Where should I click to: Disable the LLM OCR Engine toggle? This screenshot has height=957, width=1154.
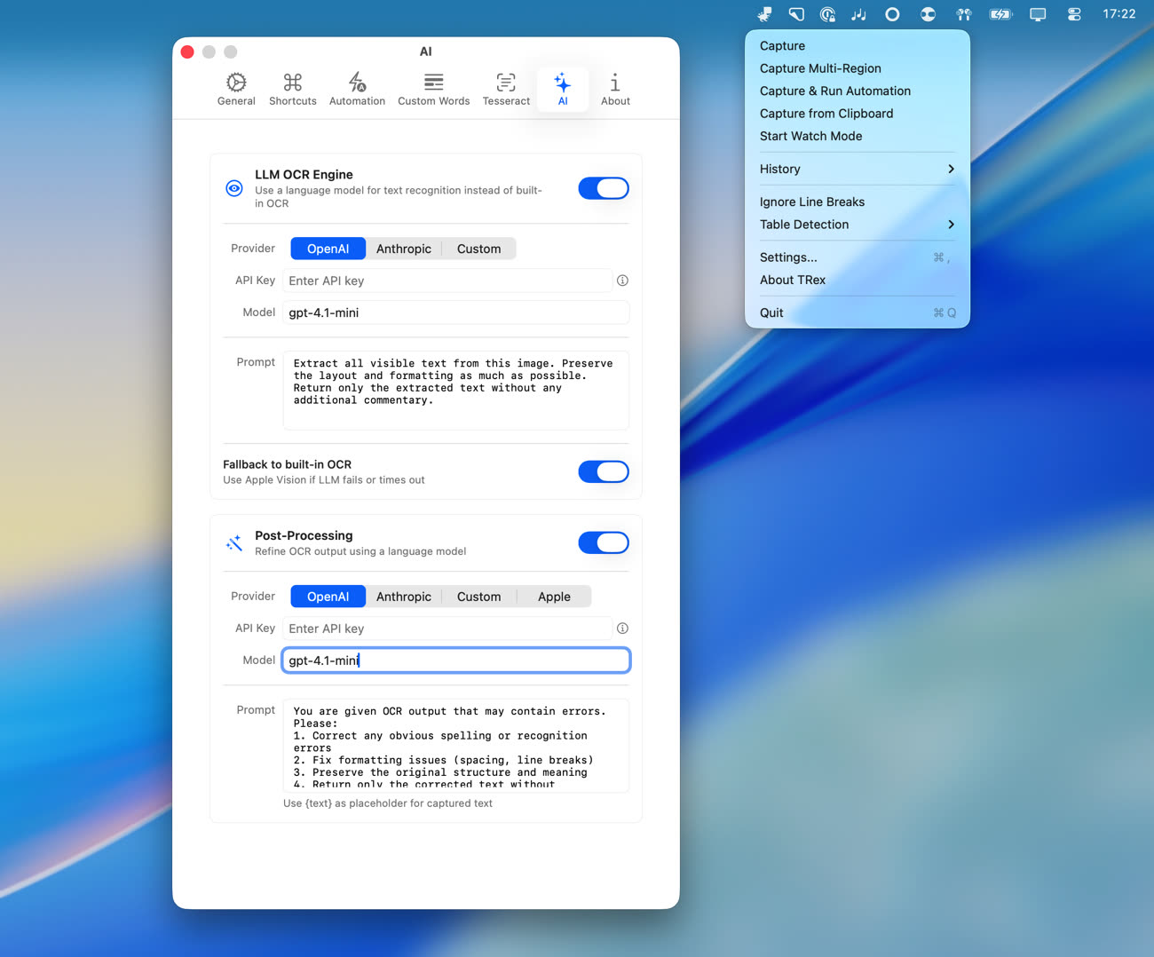coord(604,188)
